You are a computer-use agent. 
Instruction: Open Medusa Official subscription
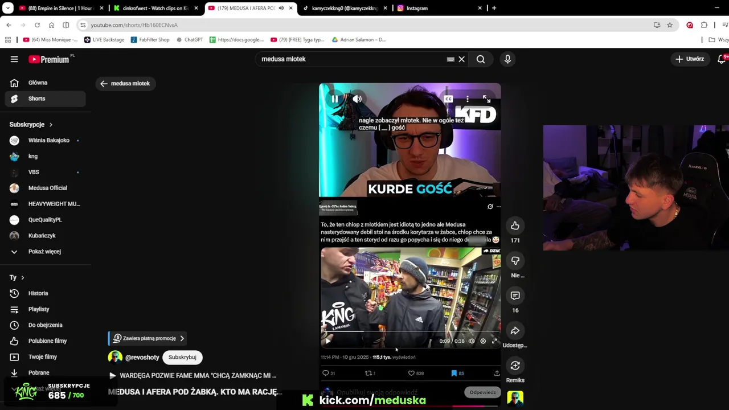click(46, 188)
